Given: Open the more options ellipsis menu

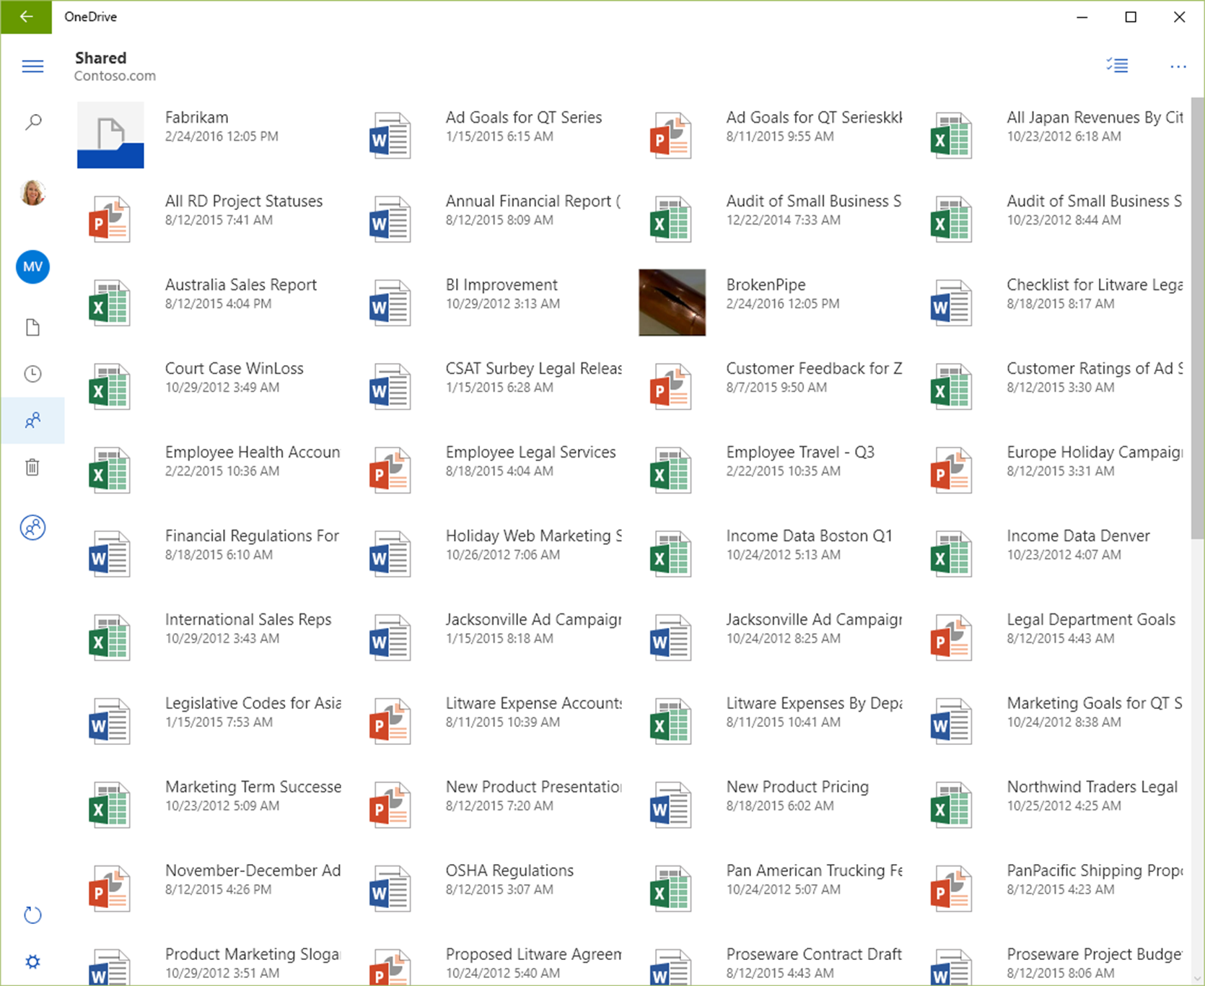Looking at the screenshot, I should (1178, 66).
